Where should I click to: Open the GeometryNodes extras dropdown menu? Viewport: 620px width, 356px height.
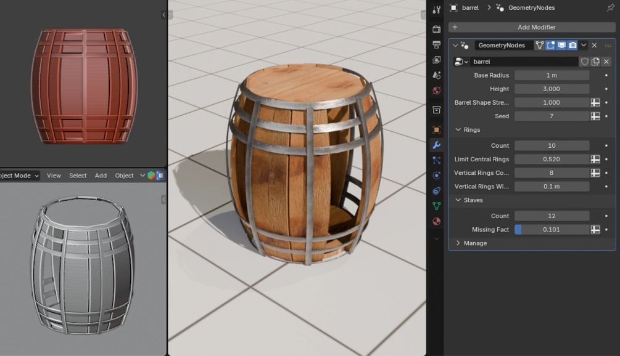pyautogui.click(x=584, y=45)
